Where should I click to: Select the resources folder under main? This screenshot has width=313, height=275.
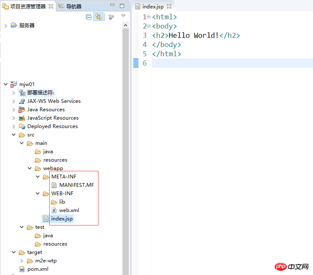[x=55, y=160]
